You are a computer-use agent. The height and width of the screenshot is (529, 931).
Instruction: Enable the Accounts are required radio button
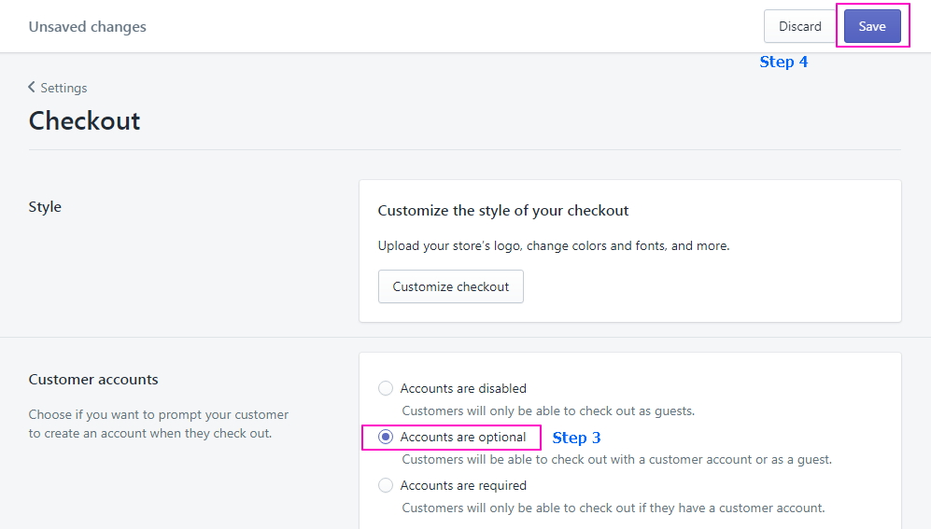[386, 485]
